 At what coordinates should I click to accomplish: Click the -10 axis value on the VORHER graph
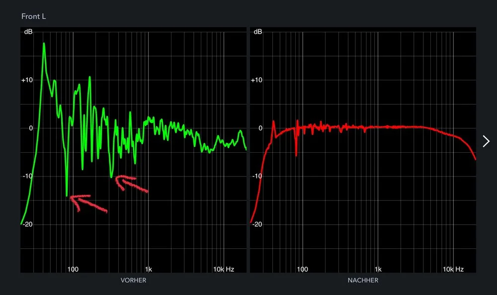pyautogui.click(x=27, y=176)
